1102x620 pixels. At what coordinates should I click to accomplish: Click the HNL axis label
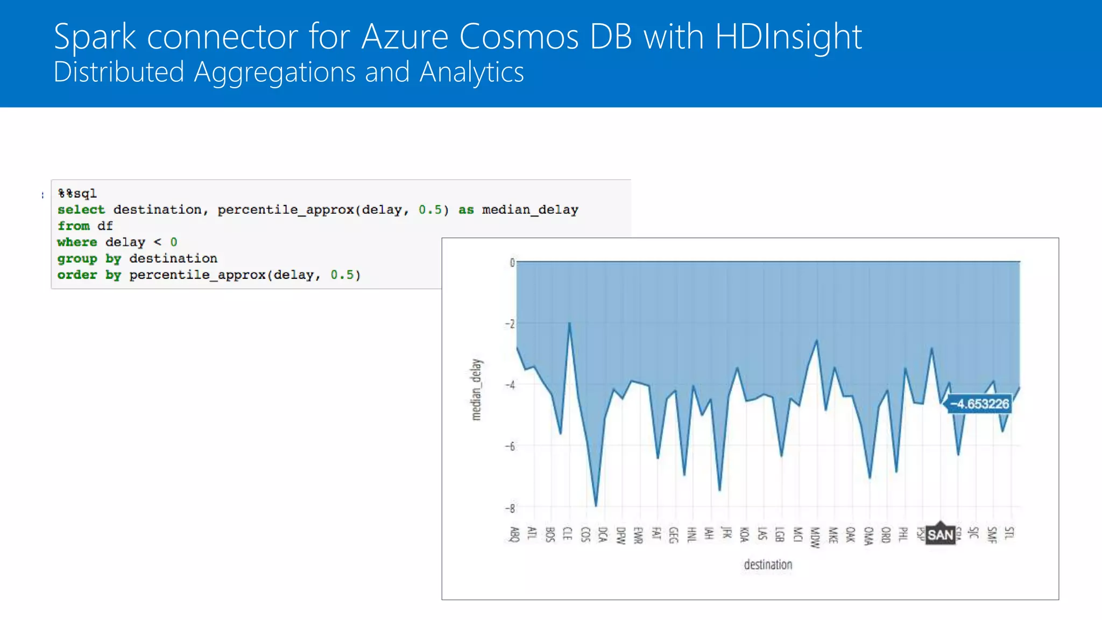[691, 534]
